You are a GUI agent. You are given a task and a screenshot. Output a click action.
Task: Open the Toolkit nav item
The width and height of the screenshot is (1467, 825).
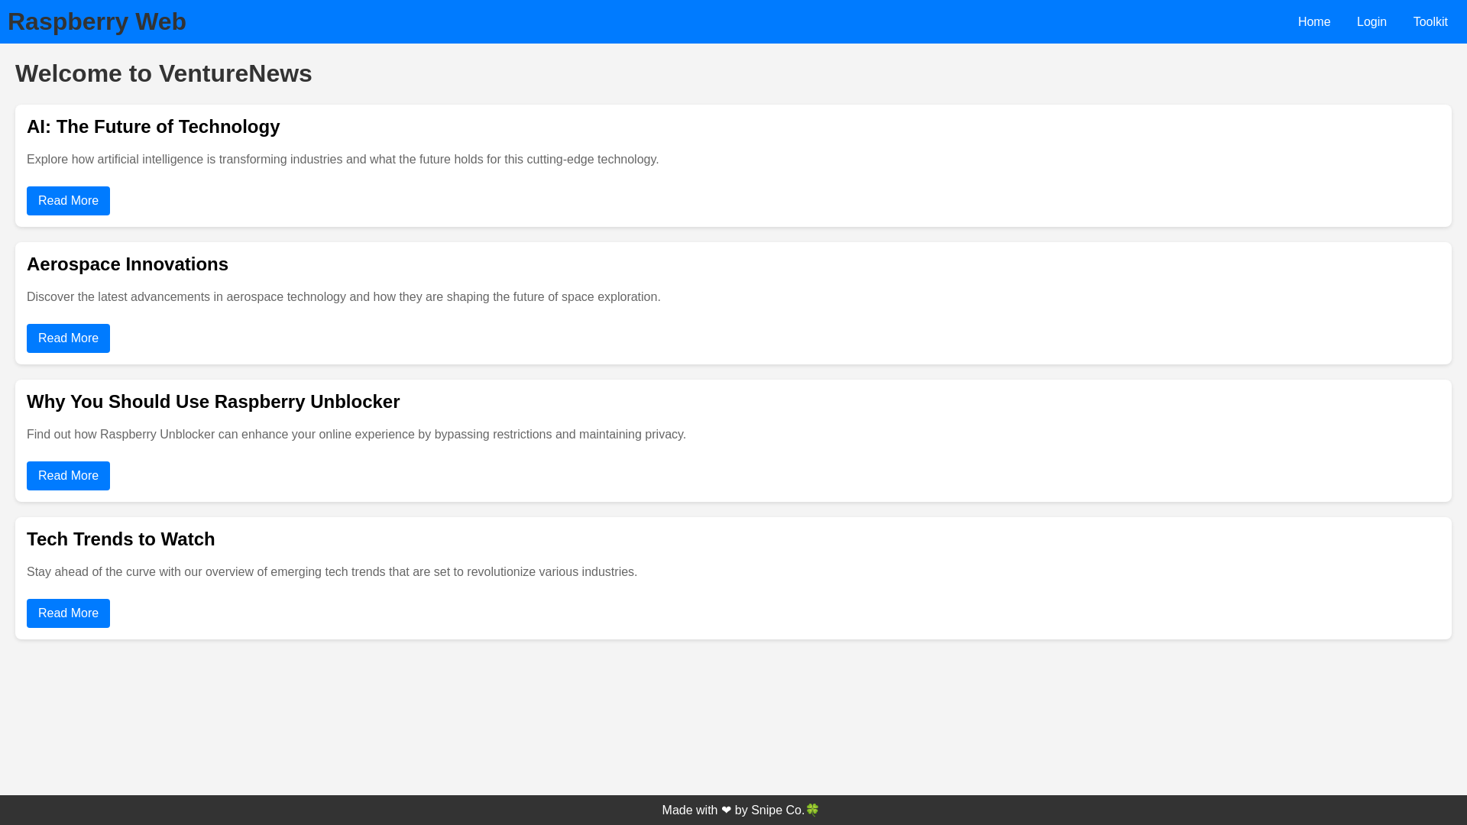pos(1430,22)
